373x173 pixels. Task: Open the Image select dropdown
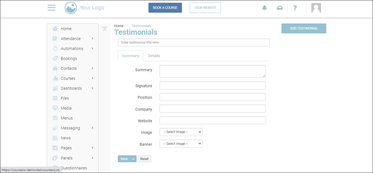pyautogui.click(x=181, y=132)
